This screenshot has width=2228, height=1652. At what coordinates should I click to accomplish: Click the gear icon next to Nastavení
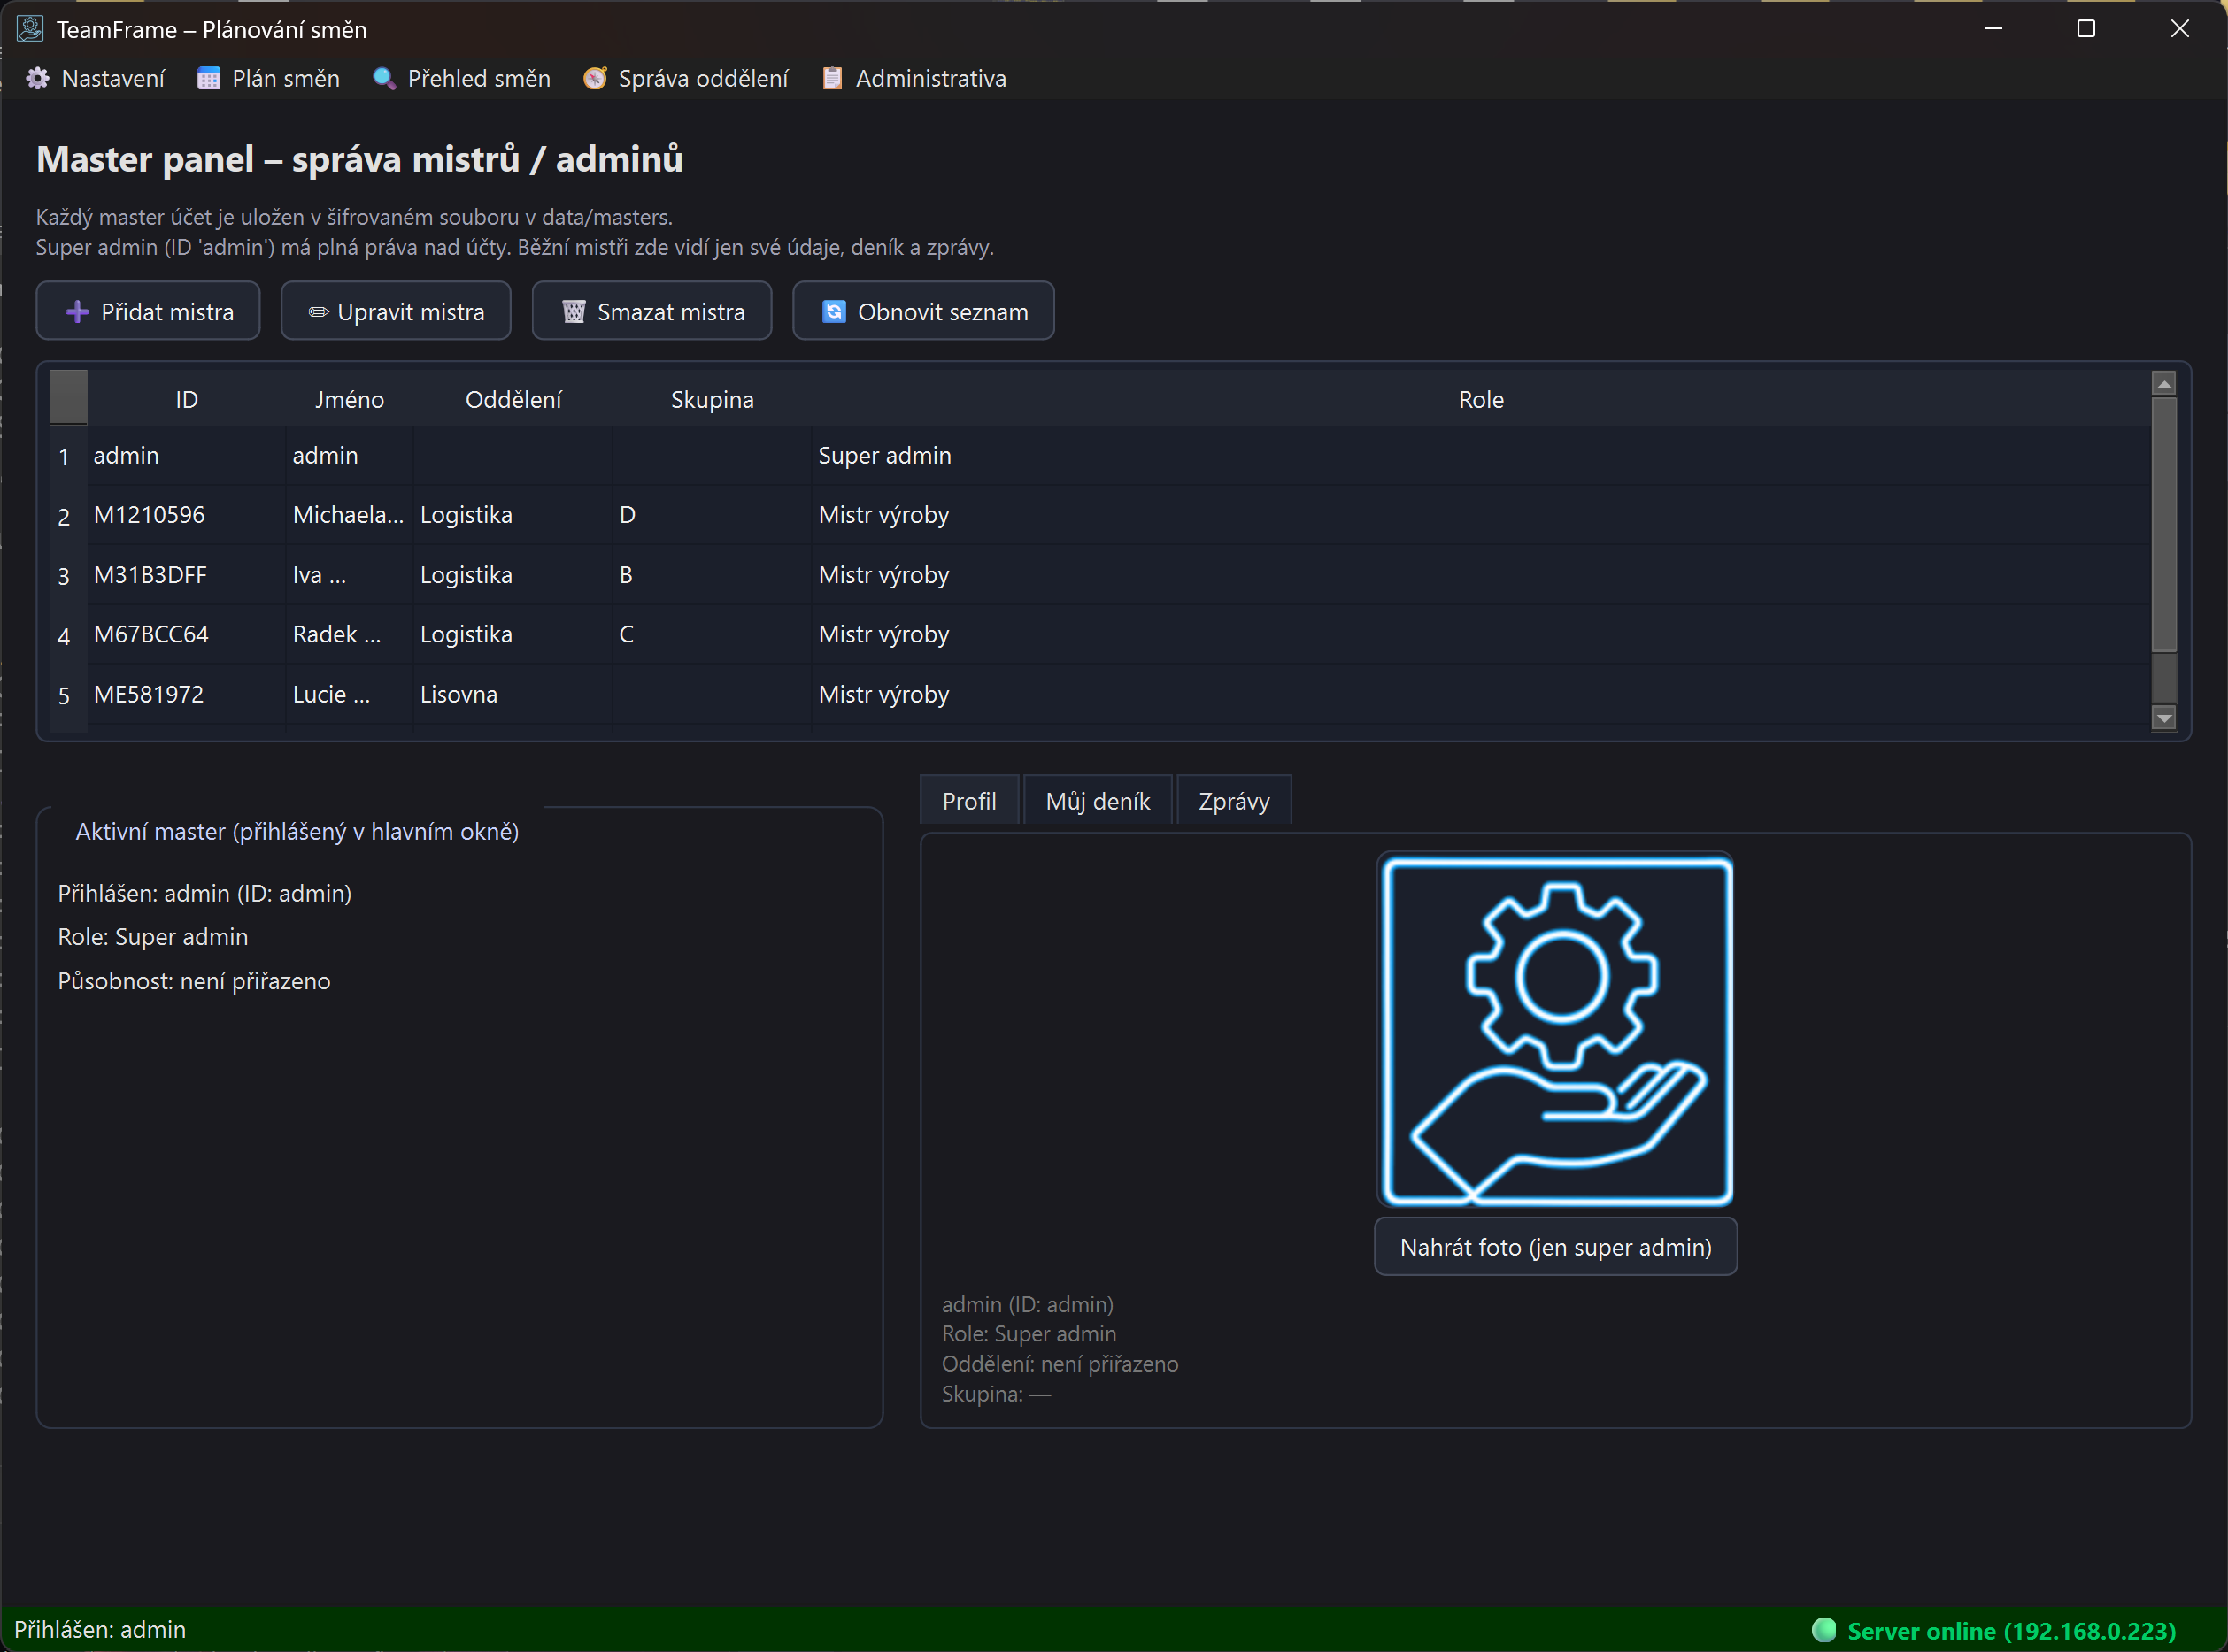[x=38, y=78]
